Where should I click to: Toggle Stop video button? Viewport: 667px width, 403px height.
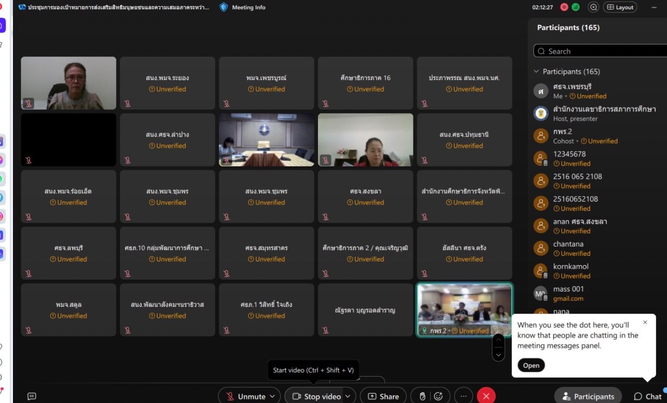(316, 396)
